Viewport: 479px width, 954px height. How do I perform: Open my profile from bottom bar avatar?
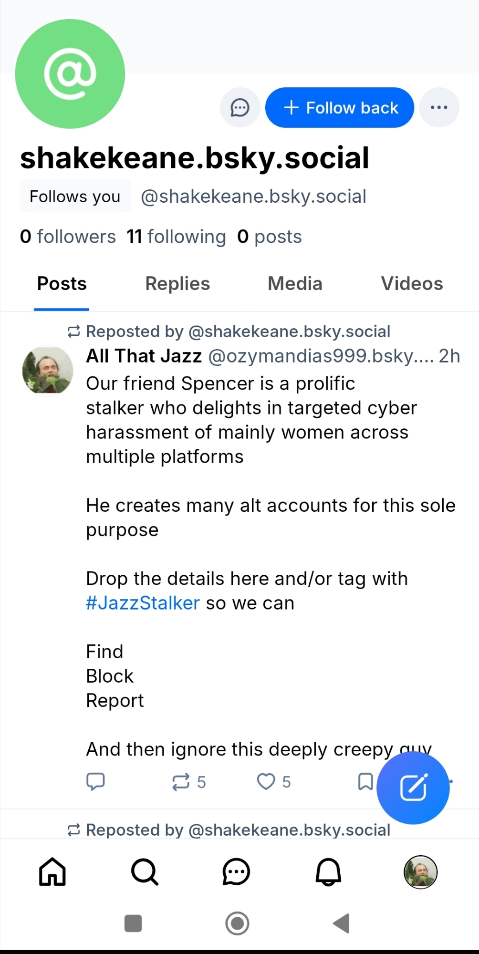(420, 872)
